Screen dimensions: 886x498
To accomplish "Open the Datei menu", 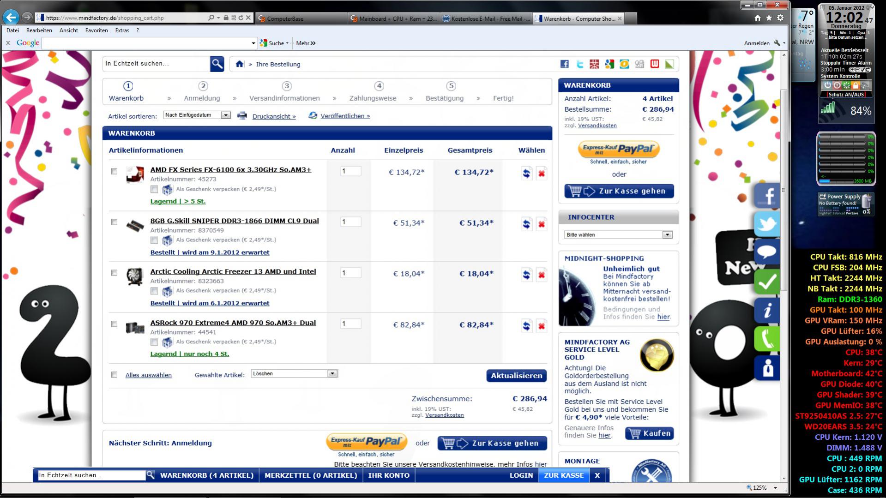I will [x=12, y=30].
